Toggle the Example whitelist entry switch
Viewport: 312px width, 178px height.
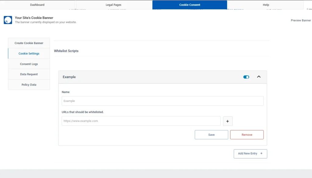(246, 77)
